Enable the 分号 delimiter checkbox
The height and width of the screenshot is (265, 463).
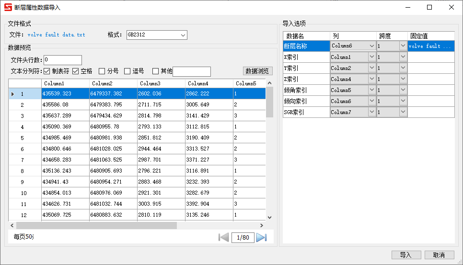(102, 71)
